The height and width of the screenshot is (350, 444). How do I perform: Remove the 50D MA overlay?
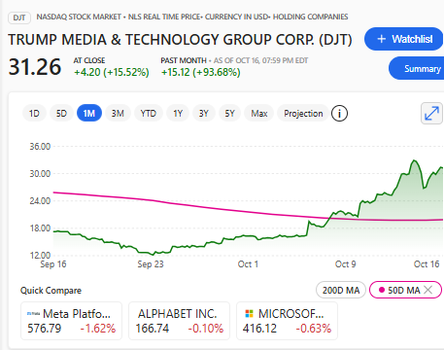pos(428,290)
